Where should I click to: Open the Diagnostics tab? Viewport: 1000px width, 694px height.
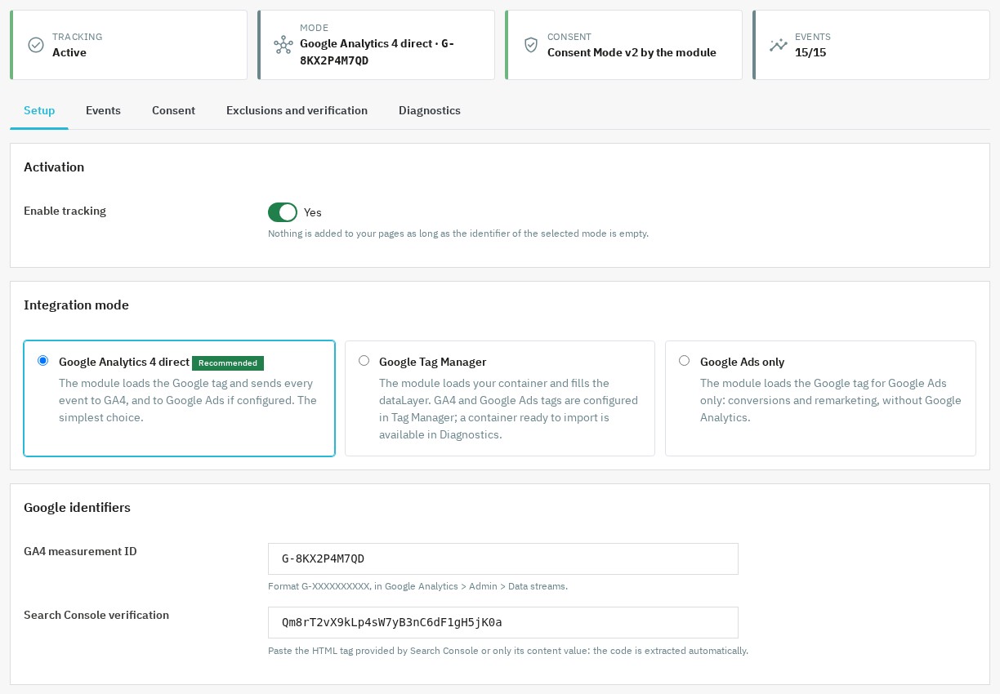point(430,110)
